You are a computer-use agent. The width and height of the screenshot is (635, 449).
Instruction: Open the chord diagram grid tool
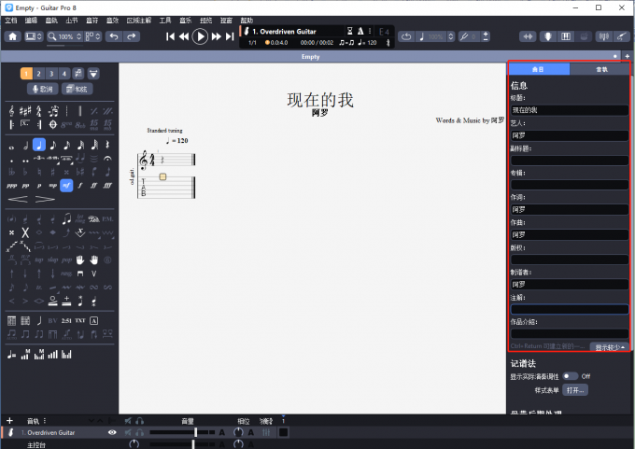(11, 321)
